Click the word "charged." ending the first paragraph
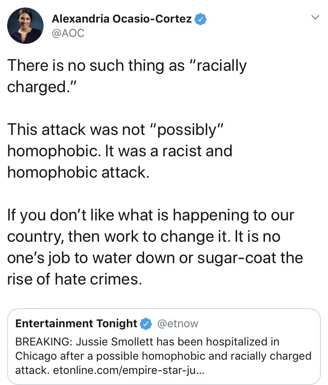328x385 pixels. click(41, 87)
